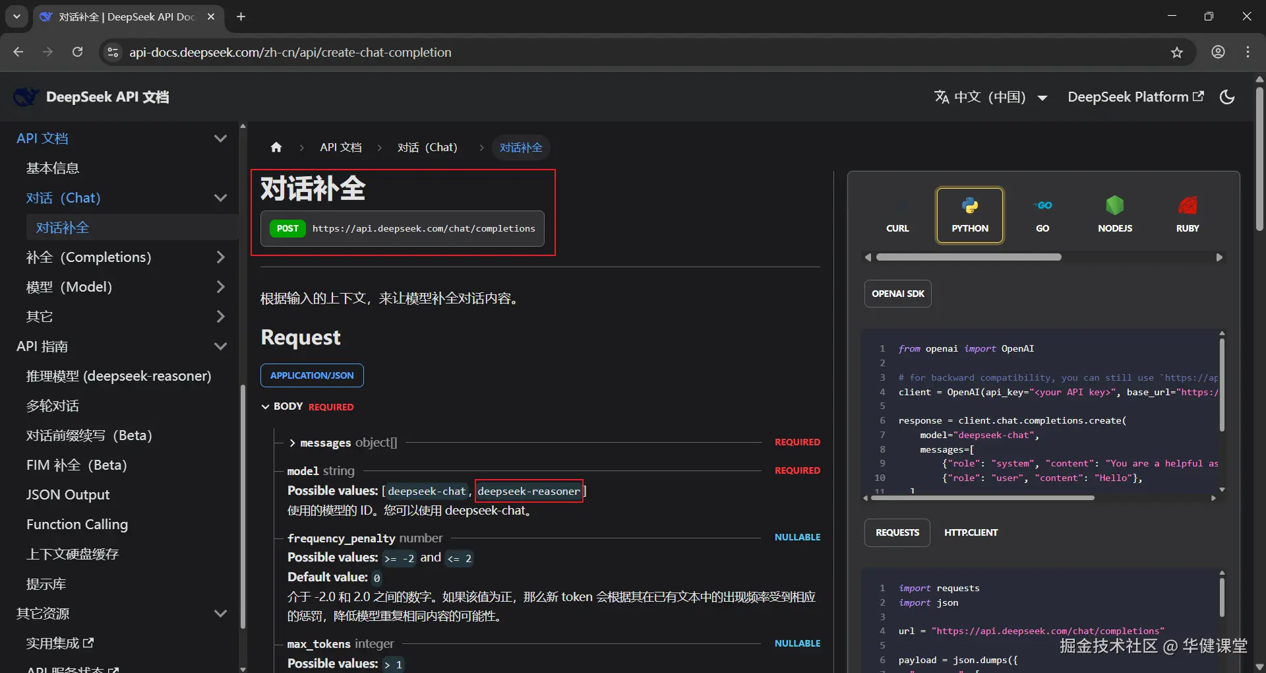Image resolution: width=1266 pixels, height=673 pixels.
Task: Click the home breadcrumb icon
Action: [276, 147]
